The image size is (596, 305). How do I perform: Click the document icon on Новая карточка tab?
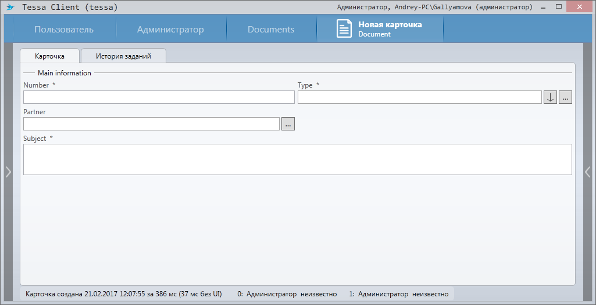[344, 29]
